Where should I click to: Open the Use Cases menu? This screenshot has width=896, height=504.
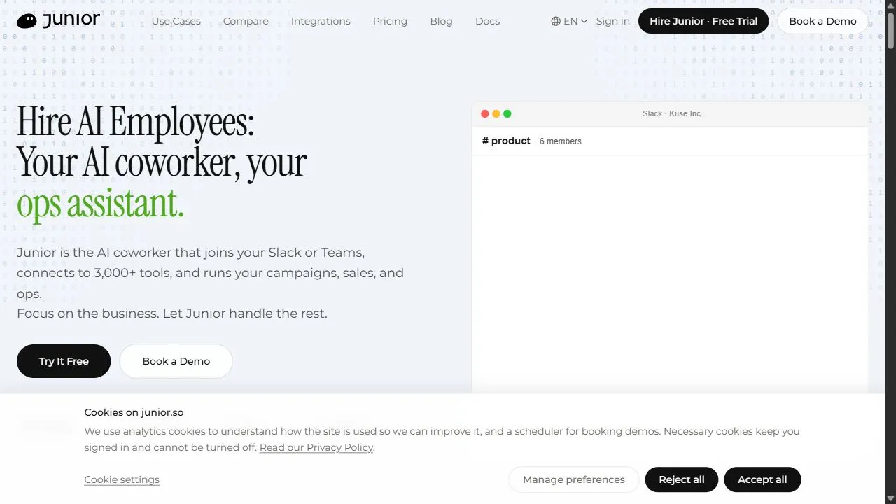[176, 21]
